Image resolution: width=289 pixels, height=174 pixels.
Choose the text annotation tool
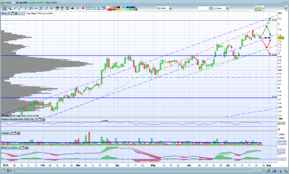tap(67, 8)
